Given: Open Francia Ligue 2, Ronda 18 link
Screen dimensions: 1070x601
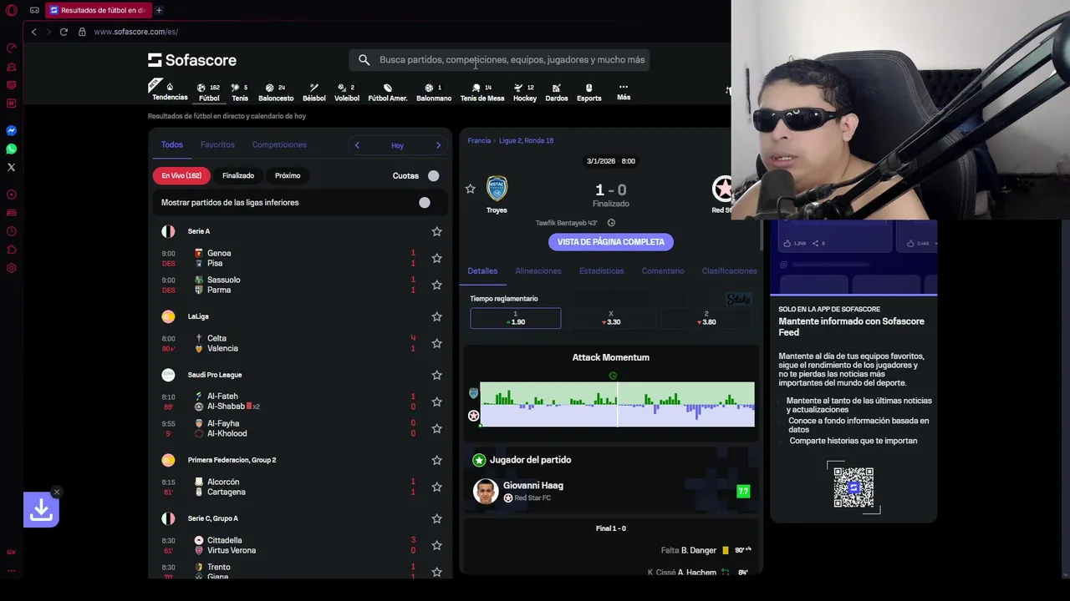Looking at the screenshot, I should (x=527, y=140).
